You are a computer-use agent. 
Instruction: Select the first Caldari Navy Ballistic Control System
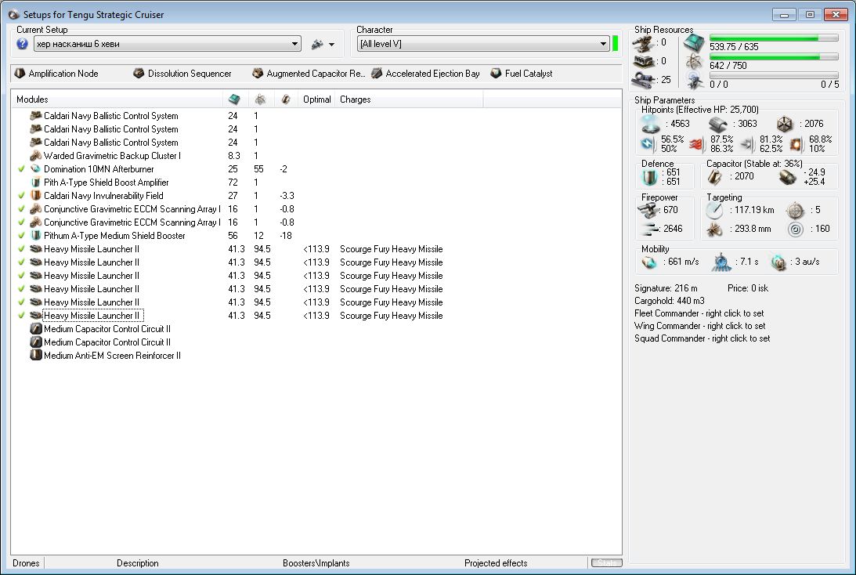111,116
